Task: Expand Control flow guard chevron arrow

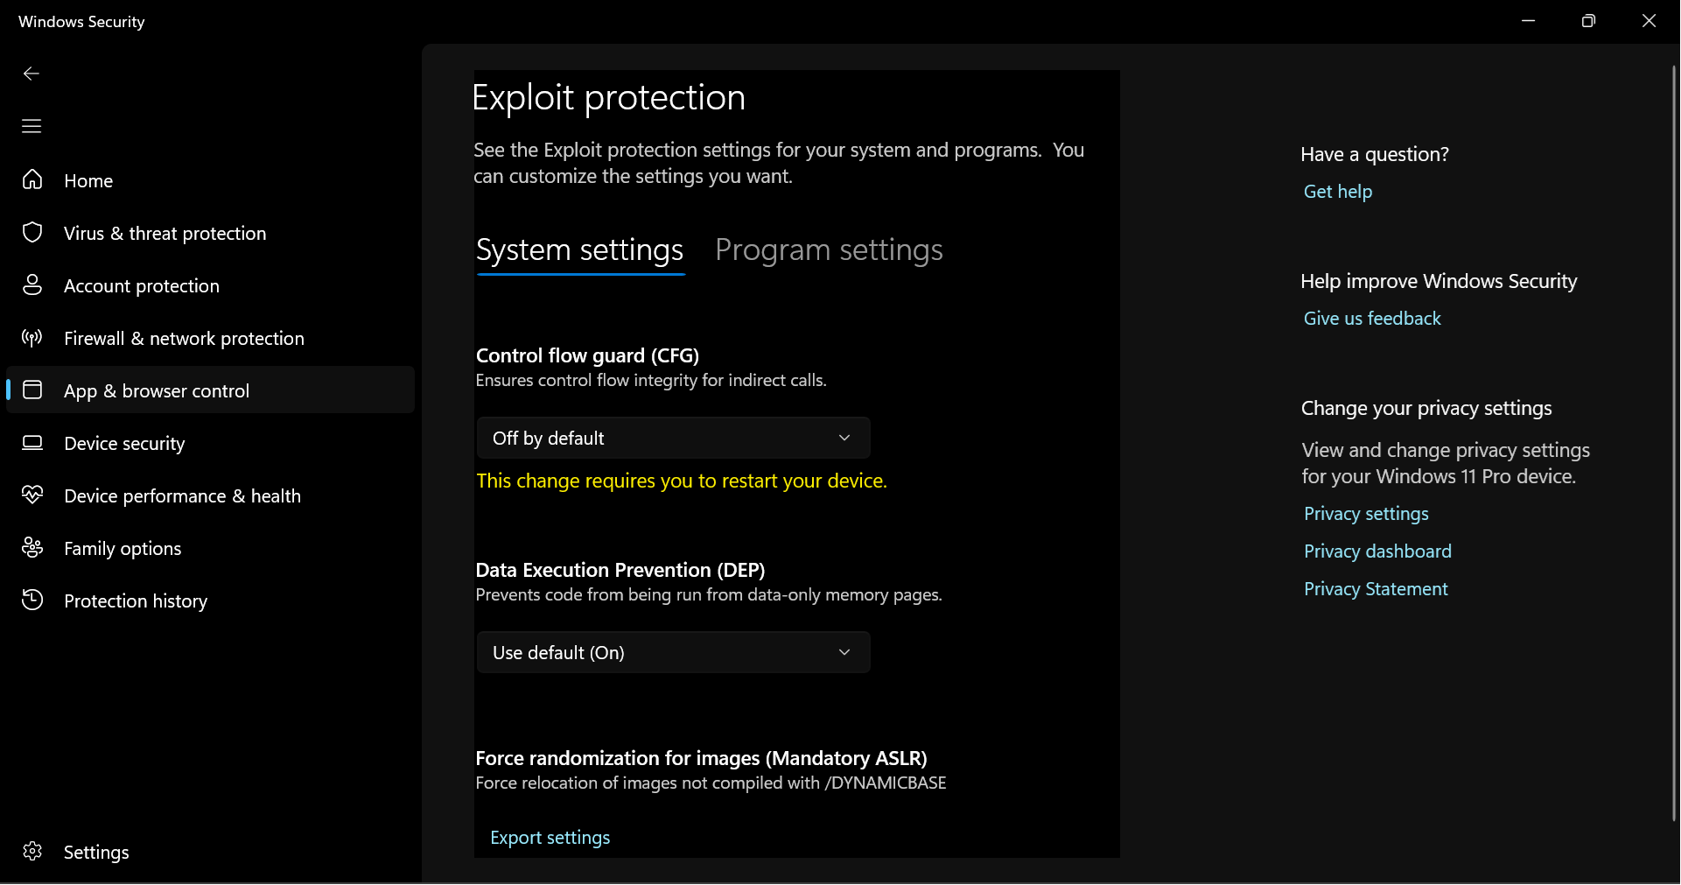Action: pyautogui.click(x=844, y=438)
